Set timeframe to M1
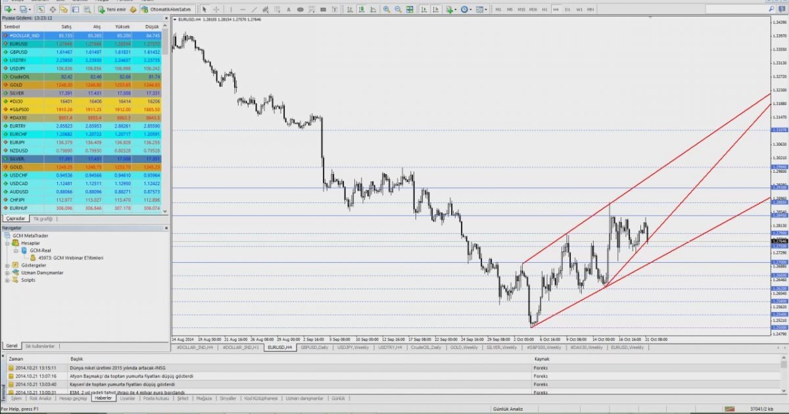Image resolution: width=789 pixels, height=414 pixels. point(498,10)
